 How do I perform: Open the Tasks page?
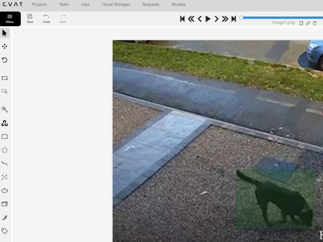(x=64, y=4)
